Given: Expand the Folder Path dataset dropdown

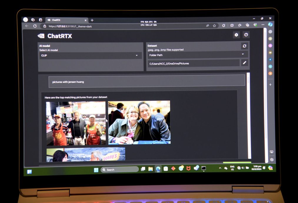Looking at the screenshot, I should coord(197,55).
